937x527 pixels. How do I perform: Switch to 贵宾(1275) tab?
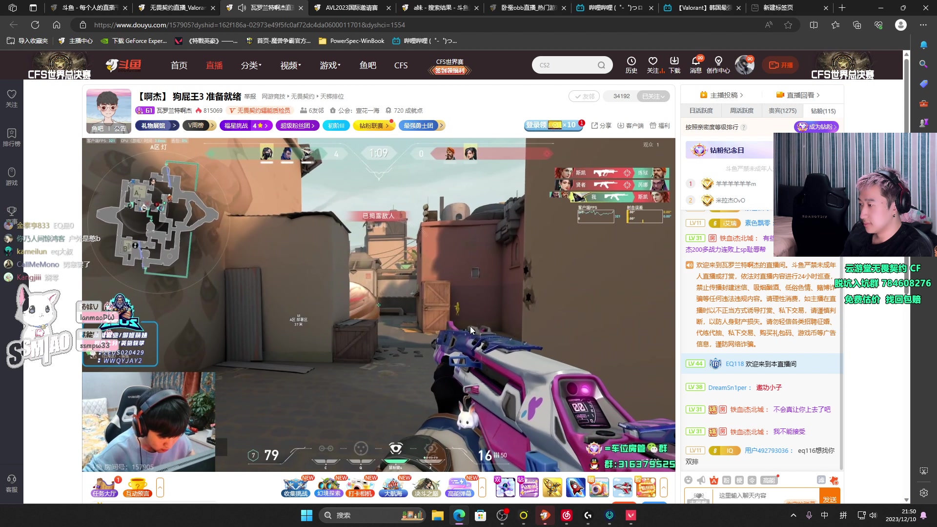[x=782, y=111]
